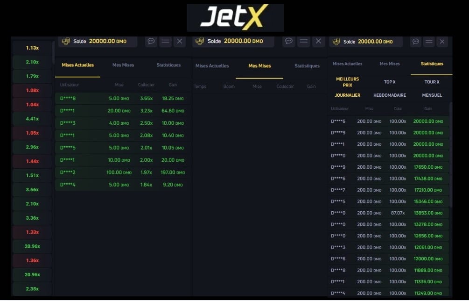Click the 1.13x history multiplier
The image size is (469, 301).
click(x=32, y=48)
